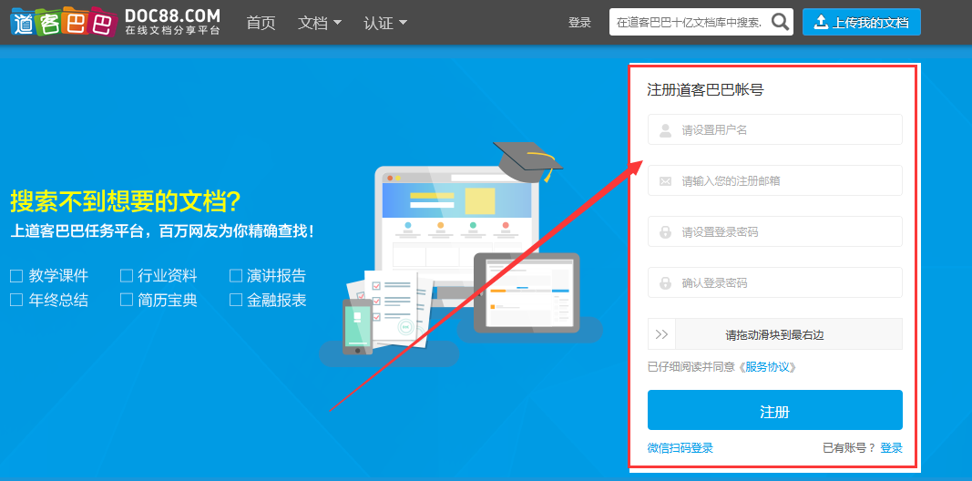972x481 pixels.
Task: Click the lock icon in password field
Action: pos(666,232)
